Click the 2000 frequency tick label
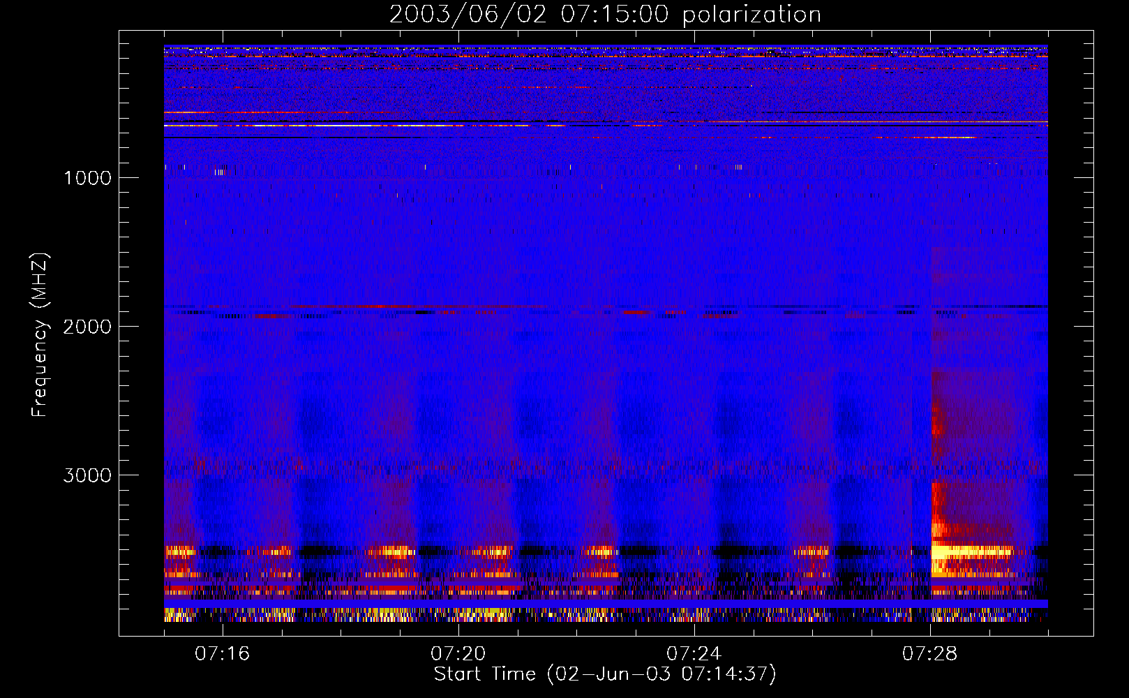Screen dimensions: 1129x698 [88, 326]
